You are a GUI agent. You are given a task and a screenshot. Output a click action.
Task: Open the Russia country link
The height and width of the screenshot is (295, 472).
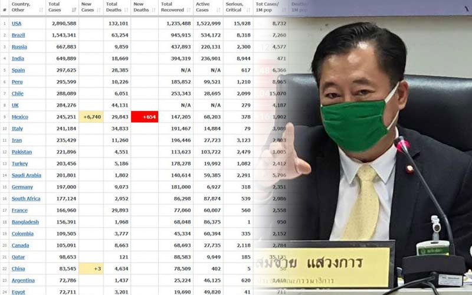[x=19, y=47]
